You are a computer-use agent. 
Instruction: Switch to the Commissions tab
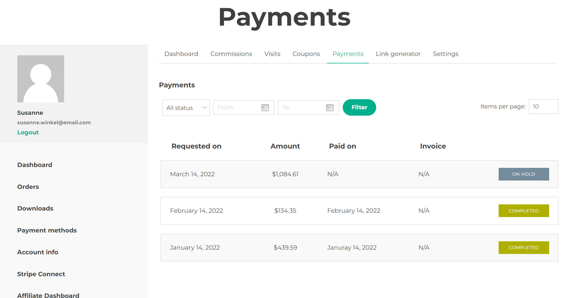tap(231, 54)
